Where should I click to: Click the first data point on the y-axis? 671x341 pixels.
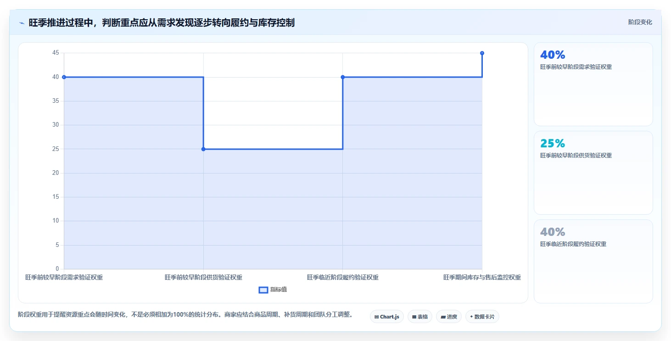coord(64,77)
